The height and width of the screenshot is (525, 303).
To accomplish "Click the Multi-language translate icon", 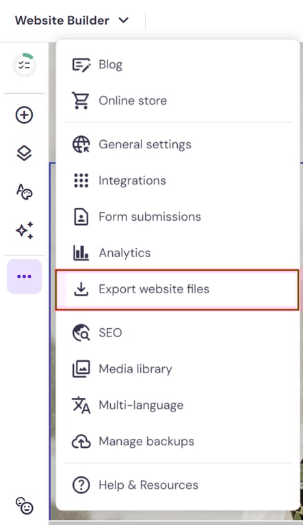I will [81, 405].
